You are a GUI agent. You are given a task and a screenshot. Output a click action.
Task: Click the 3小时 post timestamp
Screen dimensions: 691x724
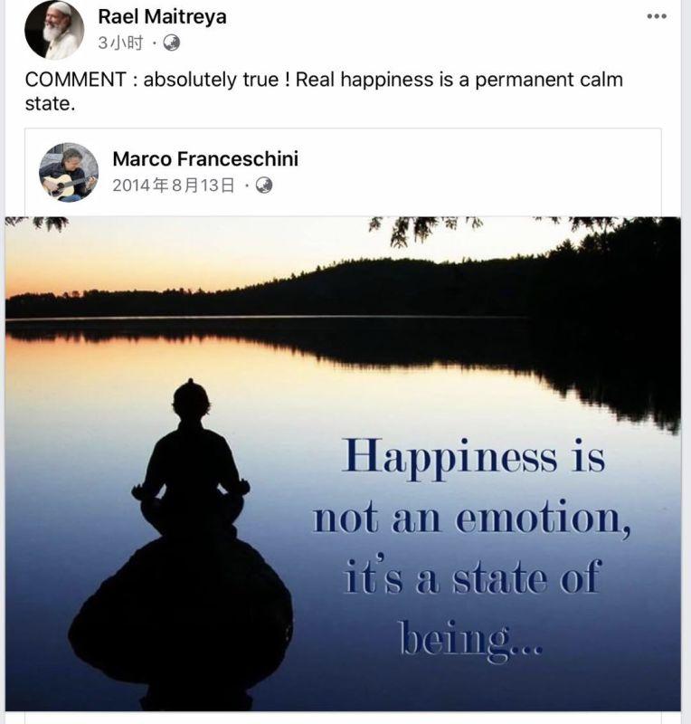120,43
